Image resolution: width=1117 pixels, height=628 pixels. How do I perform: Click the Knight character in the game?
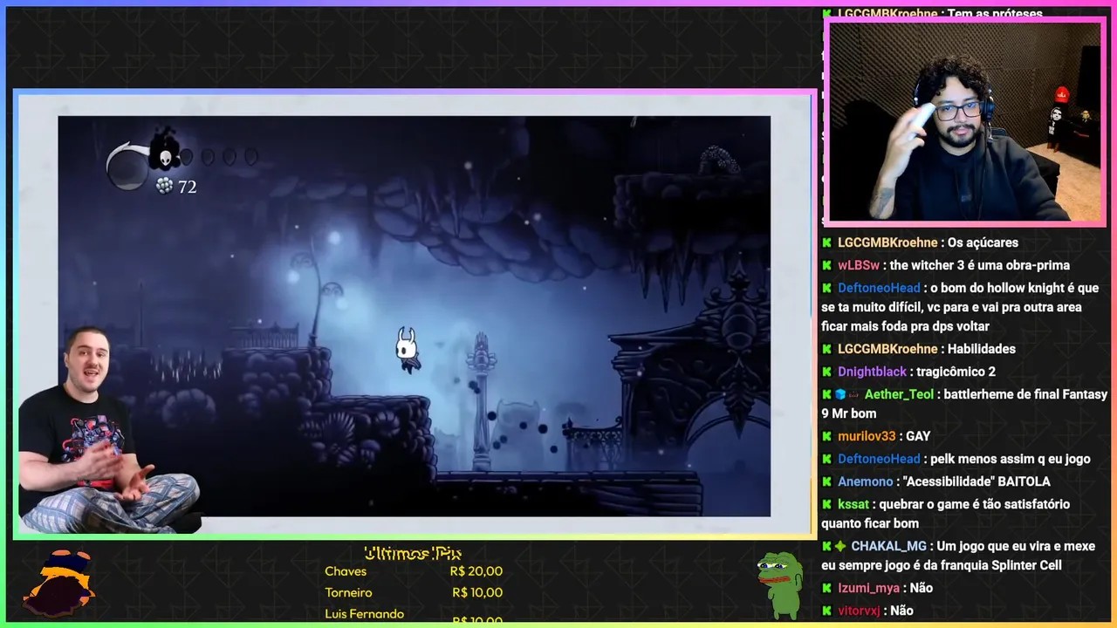pyautogui.click(x=407, y=350)
